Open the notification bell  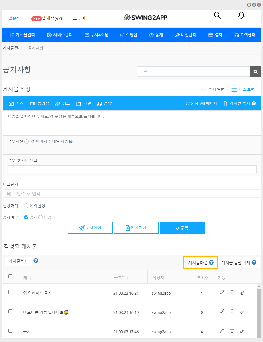coord(241,16)
